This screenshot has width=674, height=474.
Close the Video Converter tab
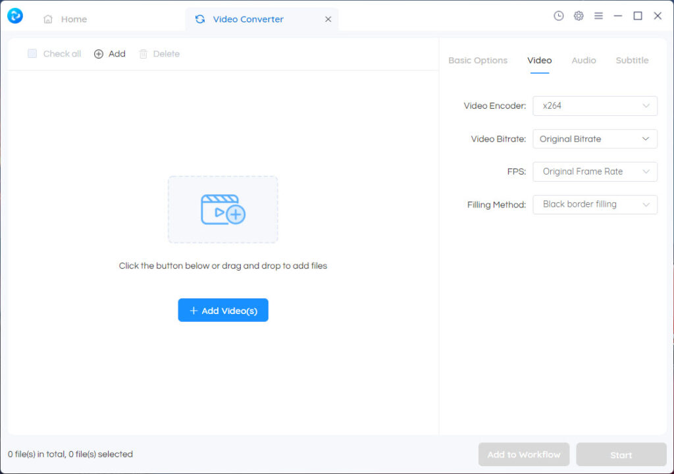coord(328,19)
